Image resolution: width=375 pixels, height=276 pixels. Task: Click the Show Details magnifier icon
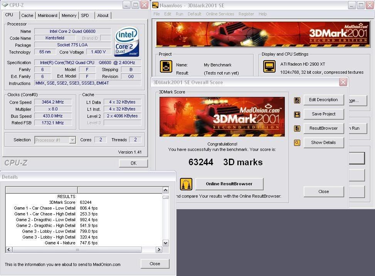coord(297,143)
